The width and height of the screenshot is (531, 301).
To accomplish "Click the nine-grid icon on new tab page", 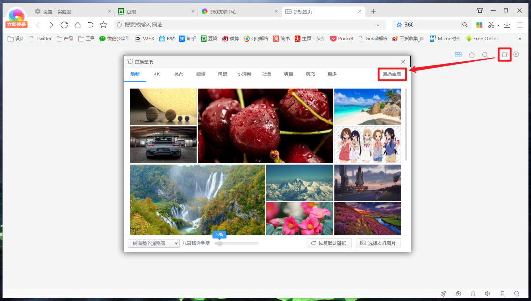I will click(x=458, y=55).
